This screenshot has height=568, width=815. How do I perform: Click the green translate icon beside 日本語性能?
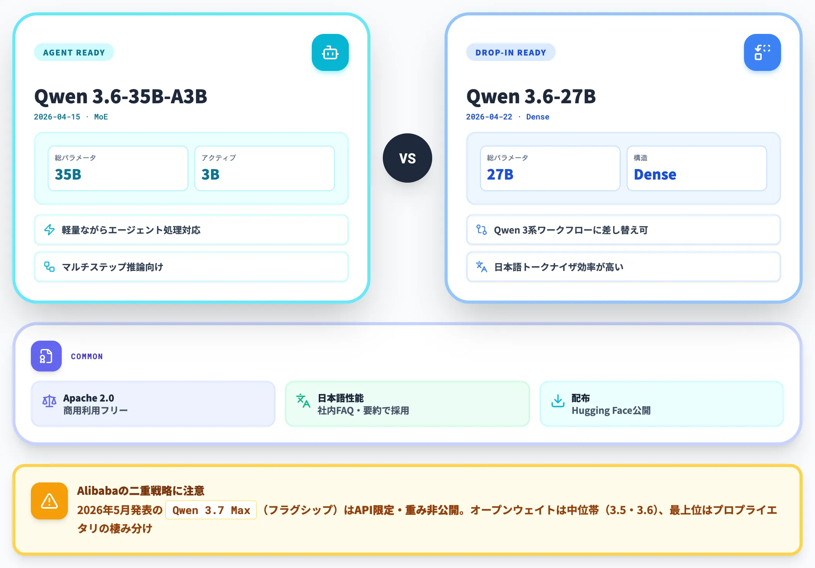click(303, 401)
